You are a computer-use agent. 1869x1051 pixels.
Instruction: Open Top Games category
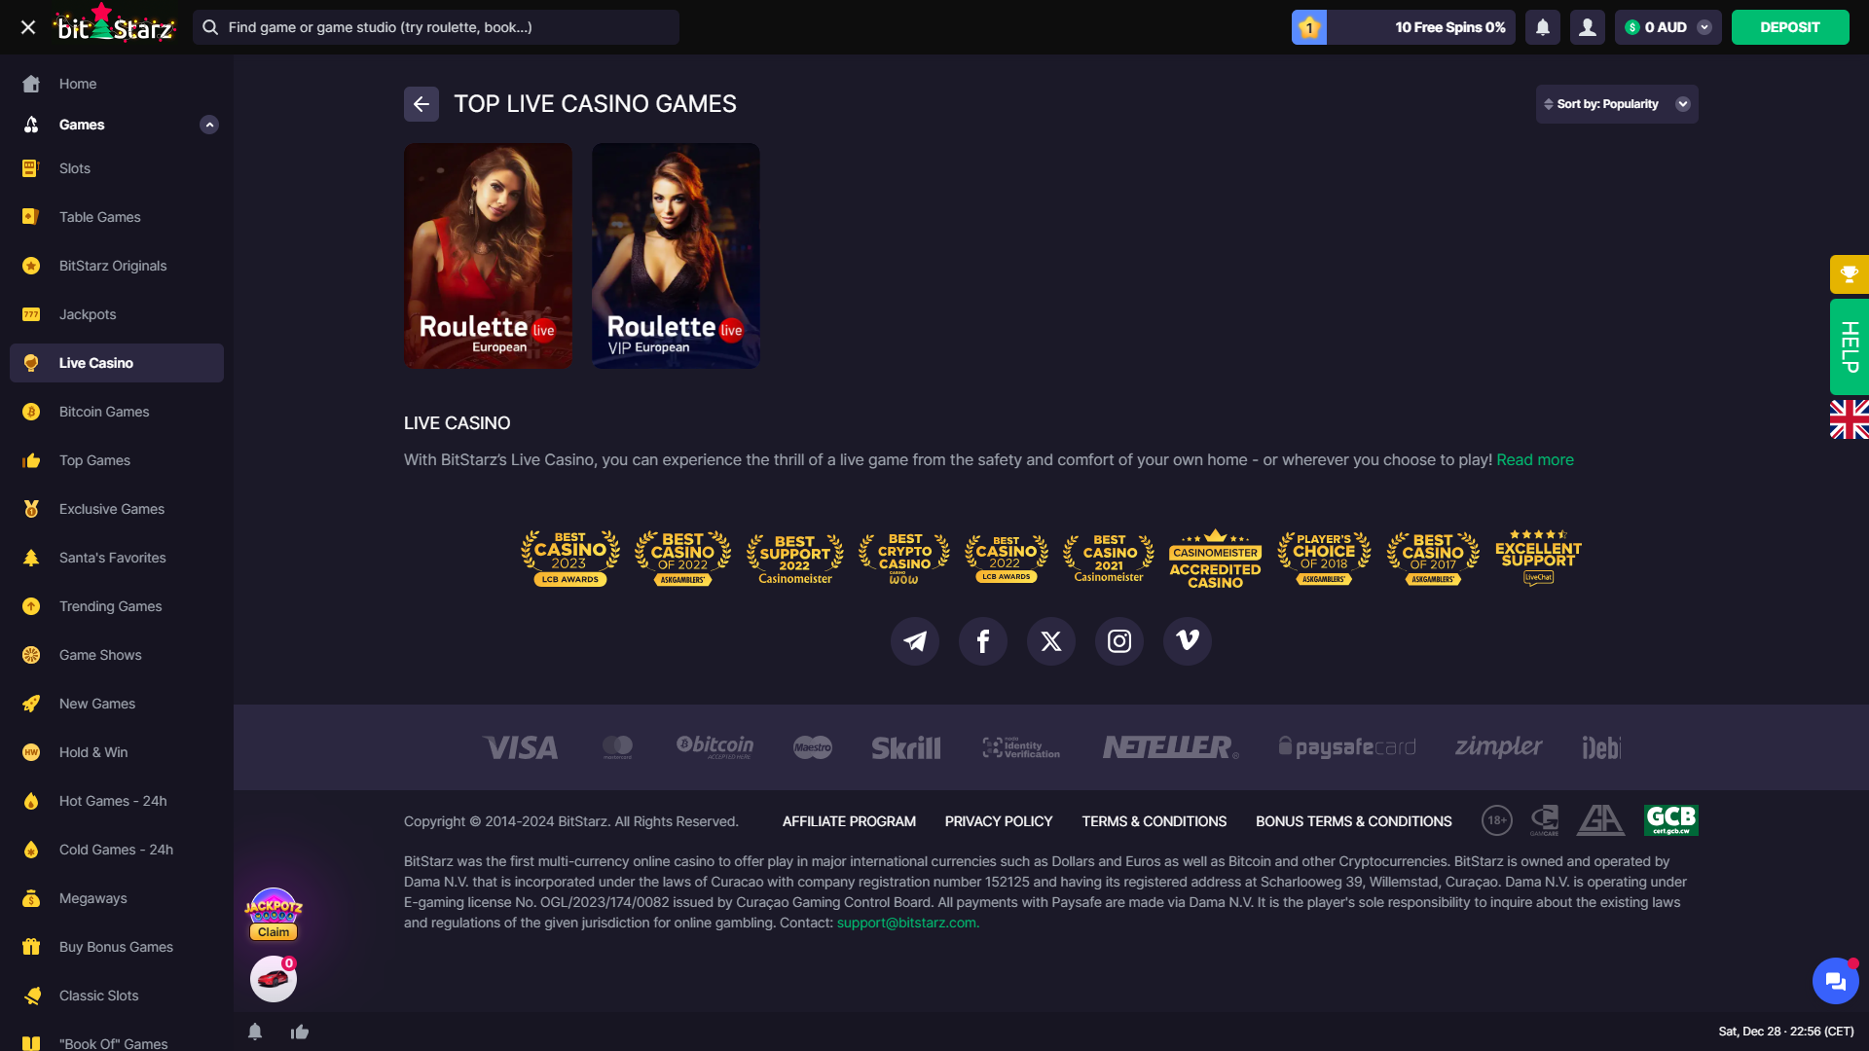coord(117,460)
